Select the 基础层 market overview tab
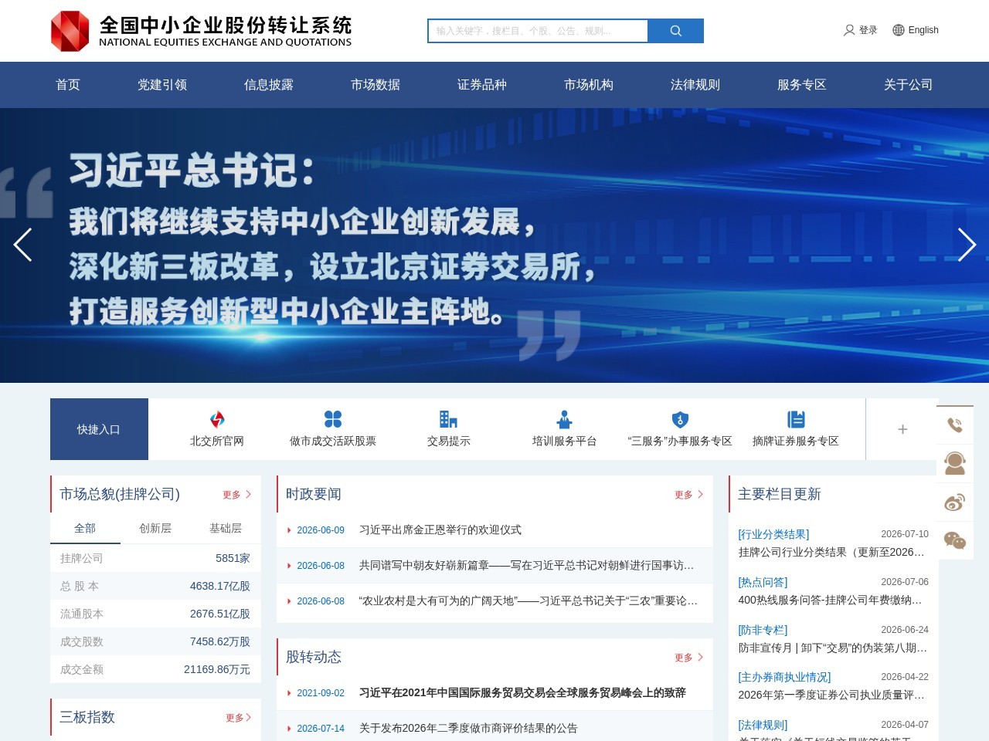The width and height of the screenshot is (989, 741). 226,528
